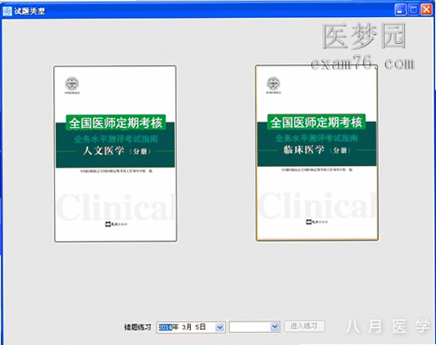The width and height of the screenshot is (436, 345).
Task: Choose the 人文医学 book cover
Action: point(115,154)
